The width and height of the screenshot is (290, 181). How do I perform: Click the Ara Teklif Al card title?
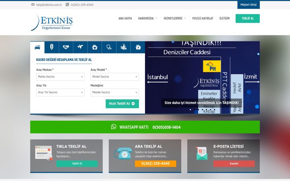pyautogui.click(x=149, y=146)
